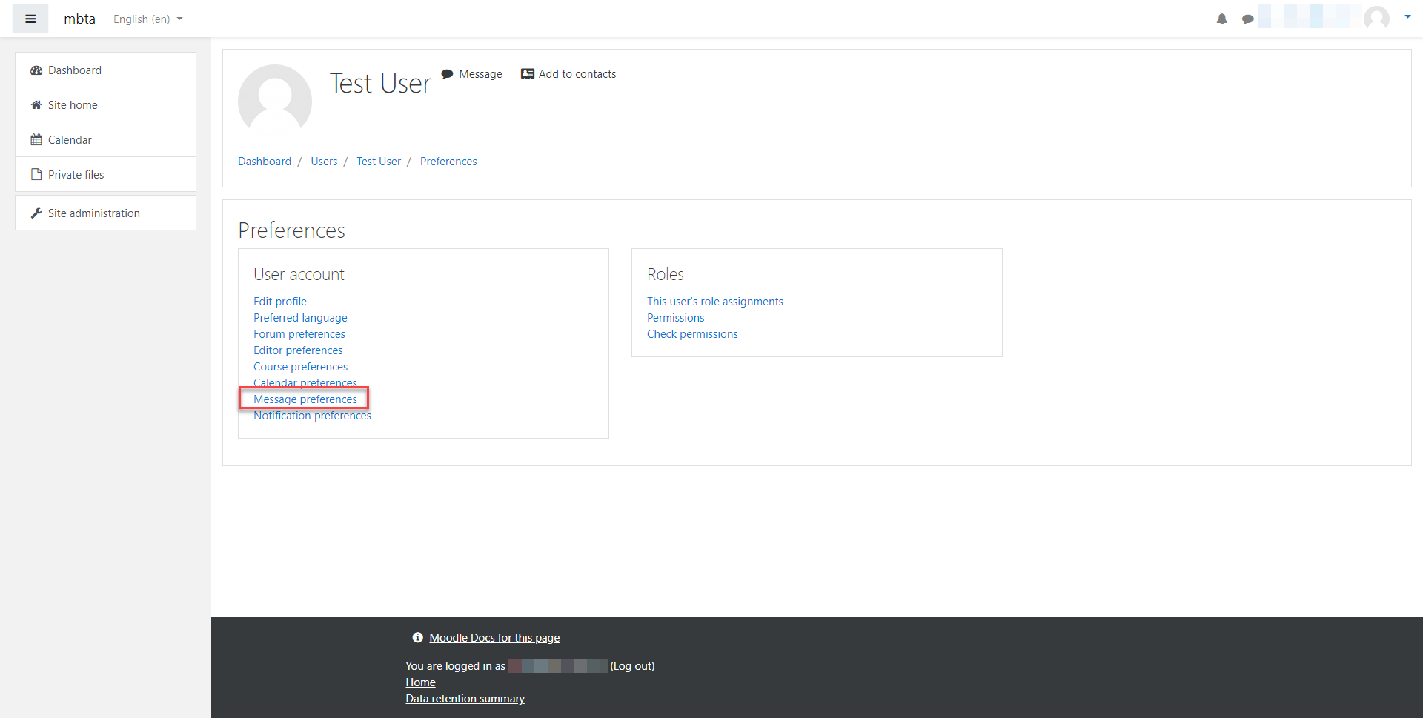Click the Test User name heading
Screen dimensions: 1423x718
(x=380, y=84)
